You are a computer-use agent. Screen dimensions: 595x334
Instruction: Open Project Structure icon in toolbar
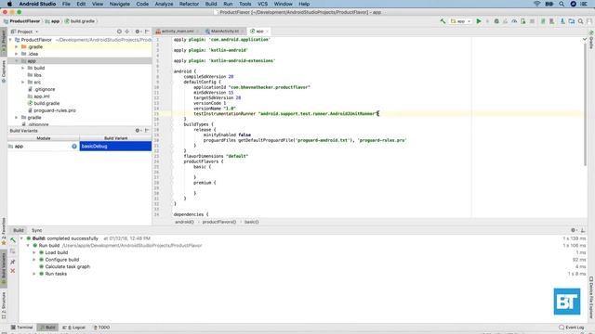(572, 21)
